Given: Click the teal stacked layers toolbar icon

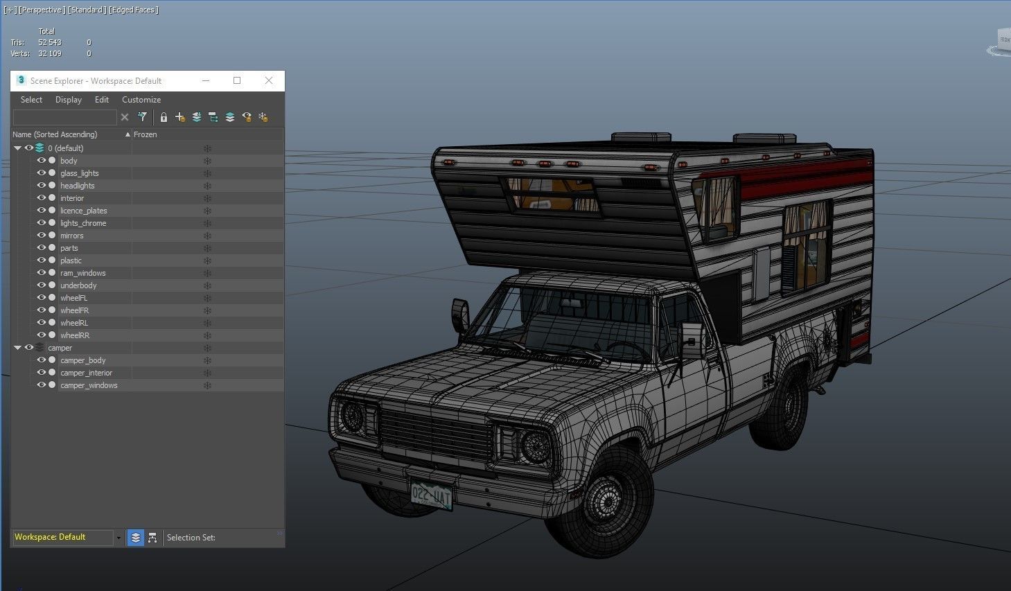Looking at the screenshot, I should (x=230, y=117).
